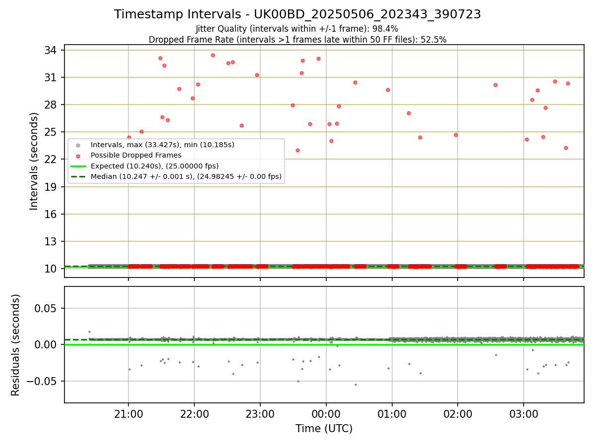Select the 'Jitter Quality ... 98.4%' subtitle line
This screenshot has height=446, width=595.
coord(297,29)
